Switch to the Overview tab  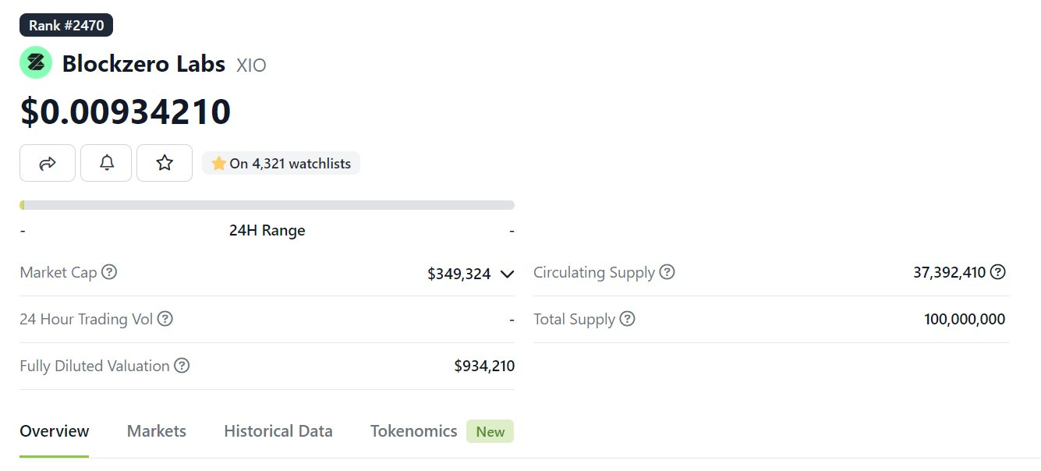55,431
